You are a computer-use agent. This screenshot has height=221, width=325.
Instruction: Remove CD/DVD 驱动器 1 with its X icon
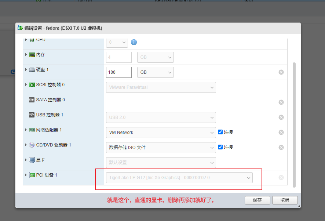(281, 148)
